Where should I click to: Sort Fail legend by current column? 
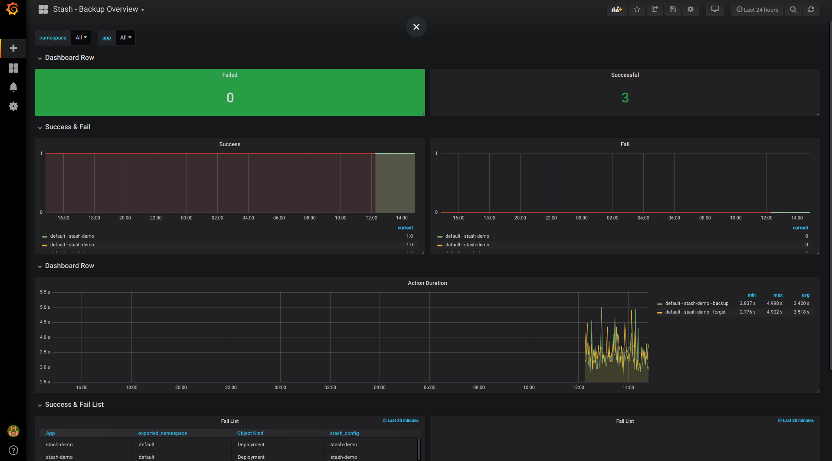(x=800, y=228)
